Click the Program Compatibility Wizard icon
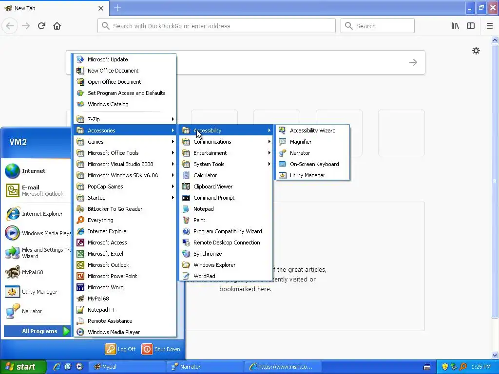The width and height of the screenshot is (499, 374). pos(186,231)
